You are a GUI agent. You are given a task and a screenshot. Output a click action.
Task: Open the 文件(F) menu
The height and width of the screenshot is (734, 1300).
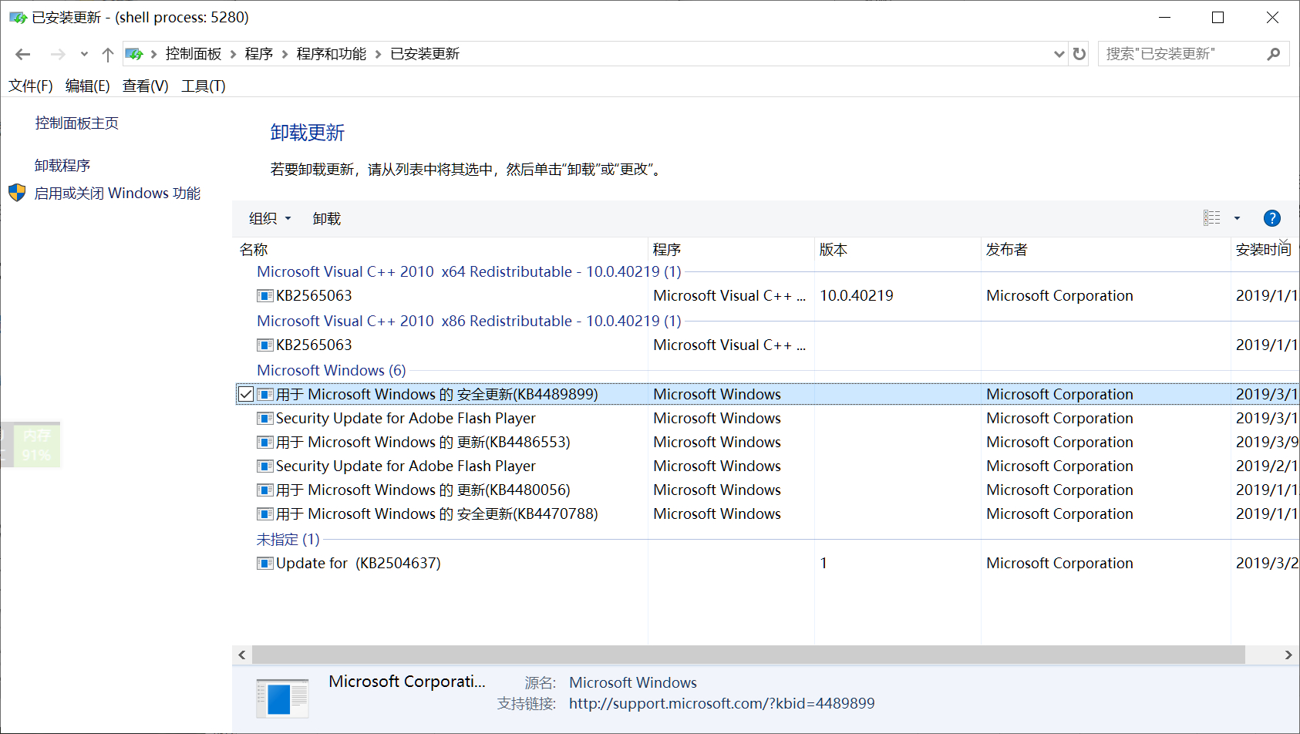(31, 86)
